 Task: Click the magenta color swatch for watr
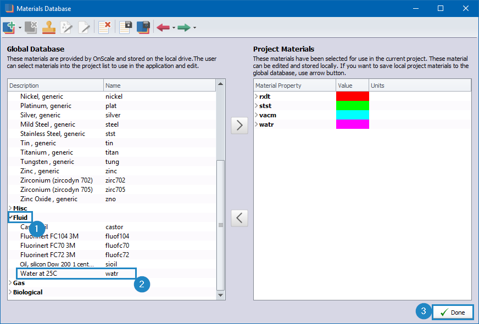(353, 124)
